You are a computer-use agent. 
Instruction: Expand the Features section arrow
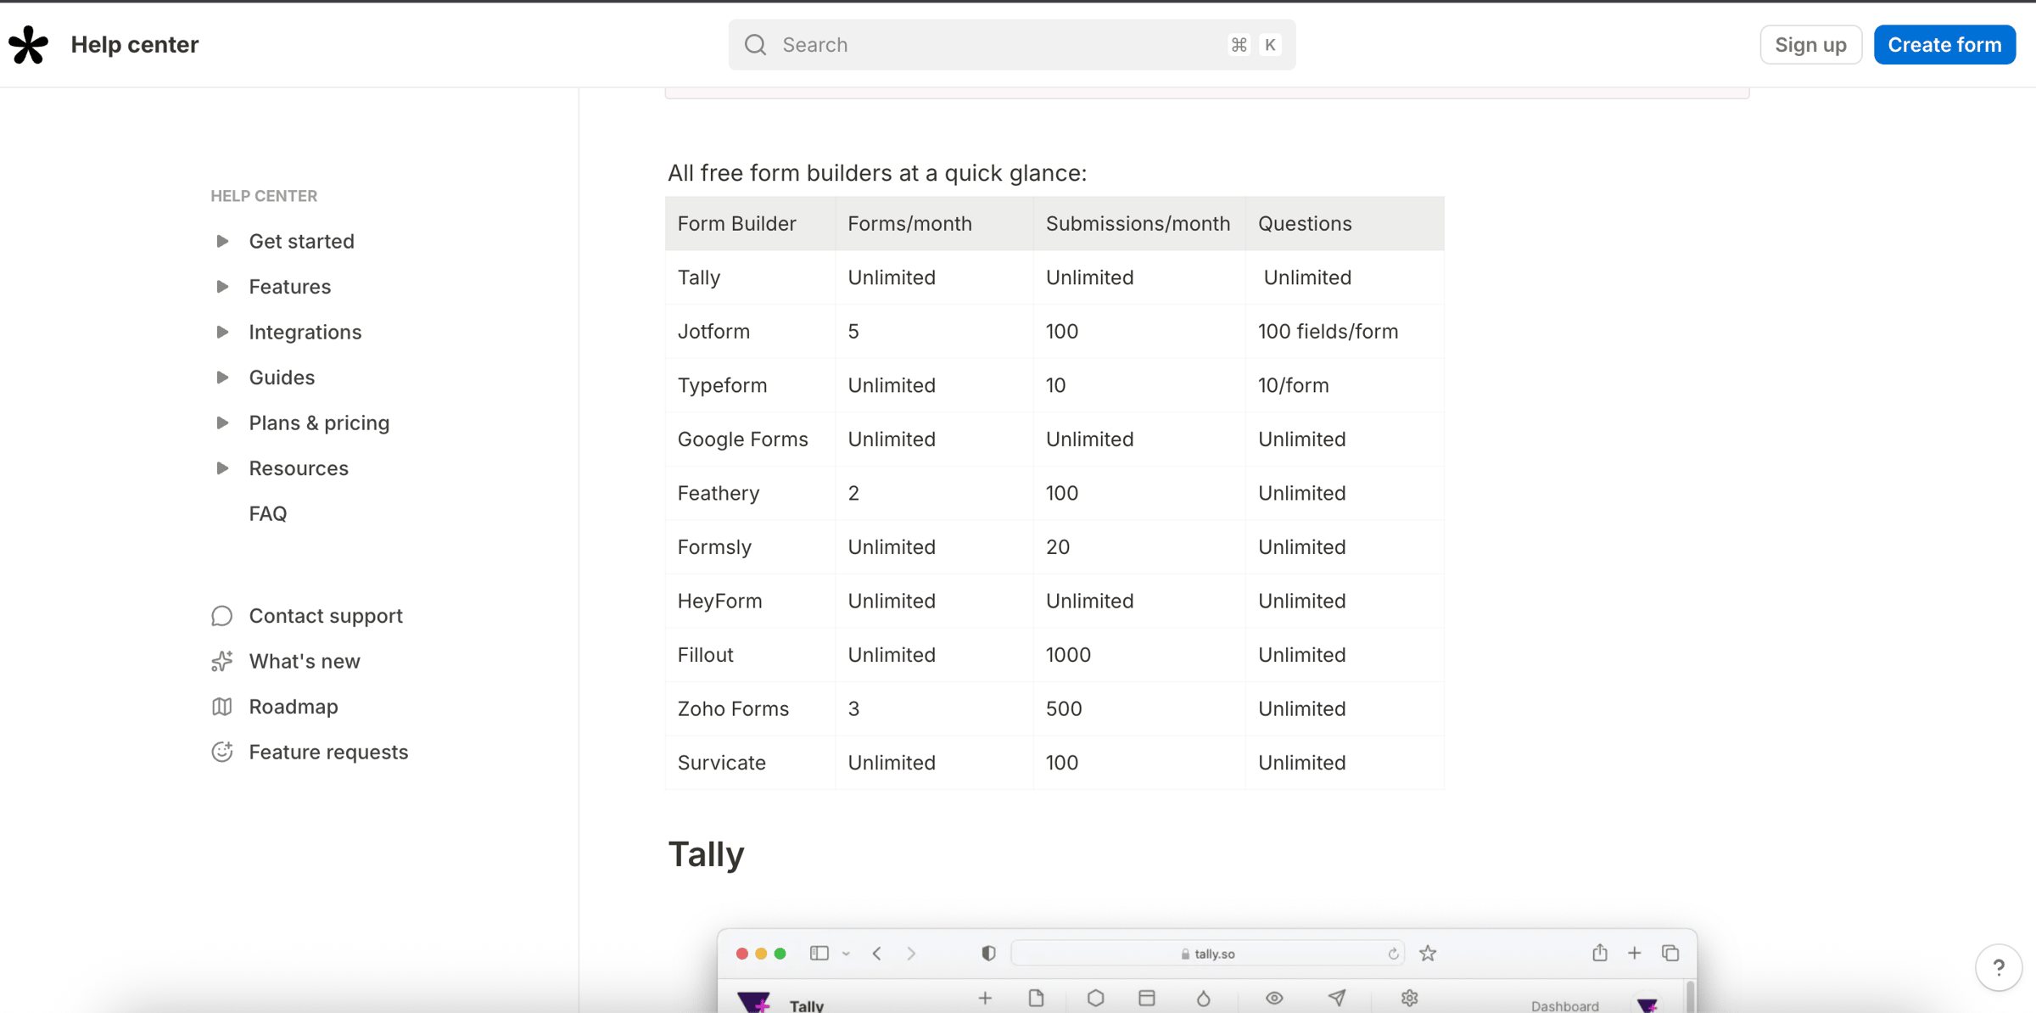pyautogui.click(x=222, y=287)
